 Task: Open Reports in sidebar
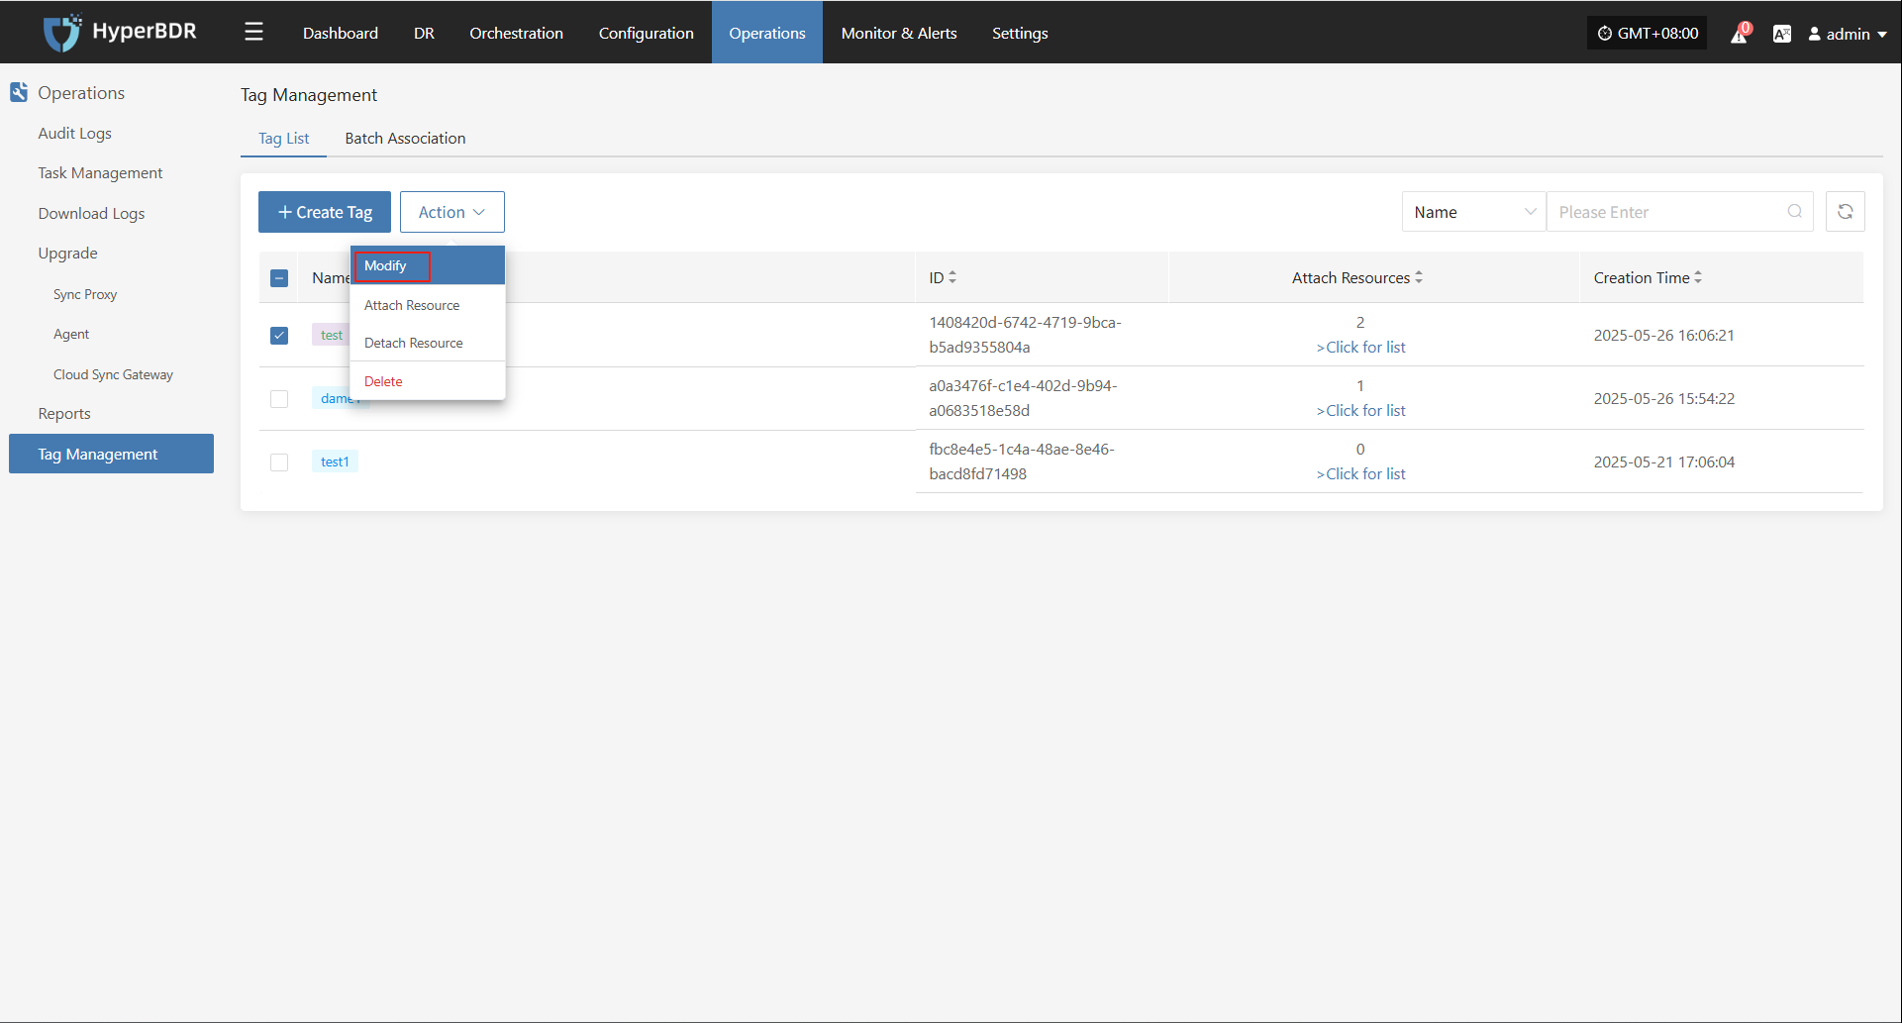(64, 414)
